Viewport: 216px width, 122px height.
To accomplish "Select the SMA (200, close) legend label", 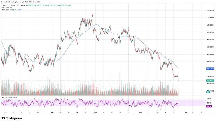I will point(8,10).
